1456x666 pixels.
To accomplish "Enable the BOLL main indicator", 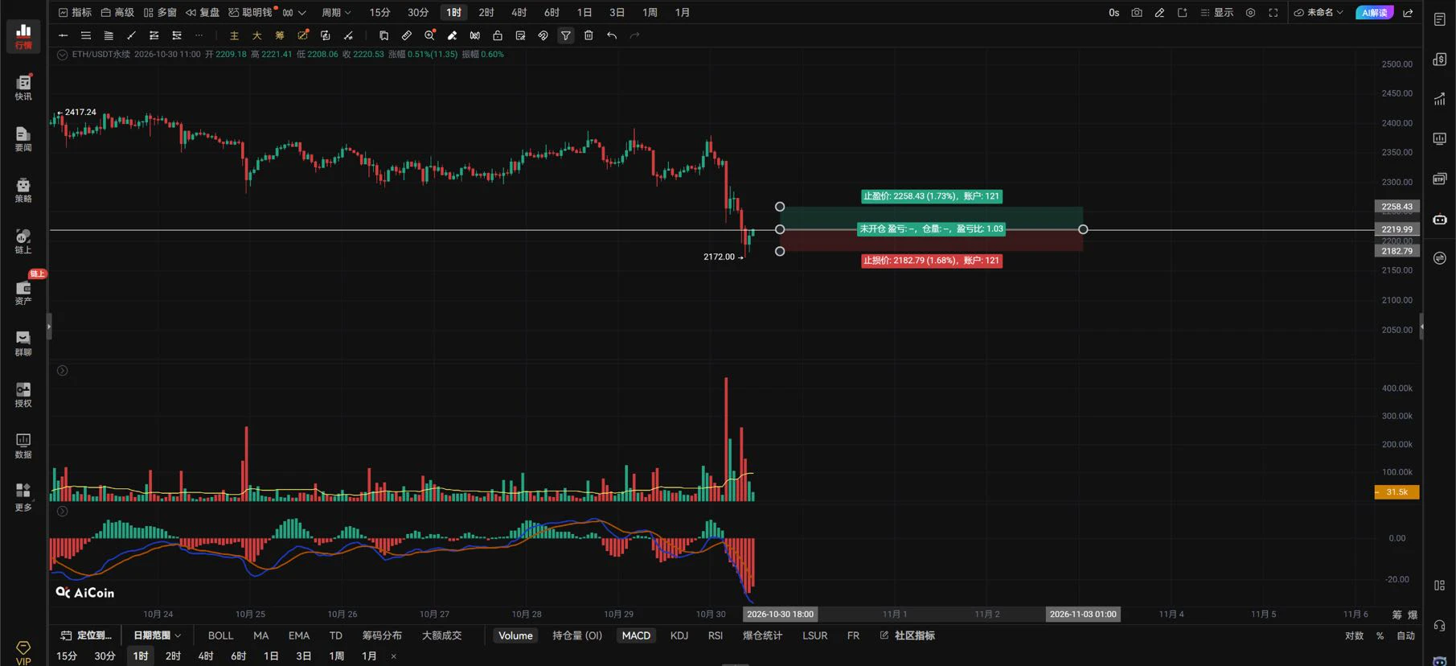I will click(x=220, y=635).
